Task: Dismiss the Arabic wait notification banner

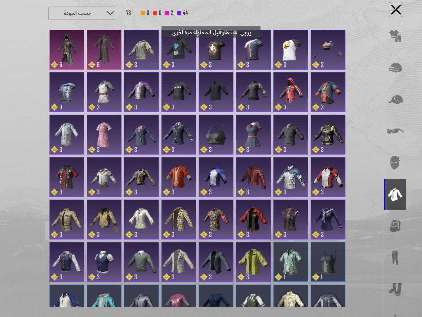Action: (211, 32)
